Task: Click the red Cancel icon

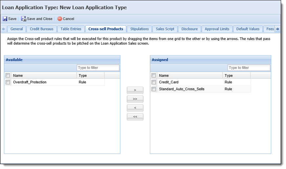Action: (x=60, y=19)
